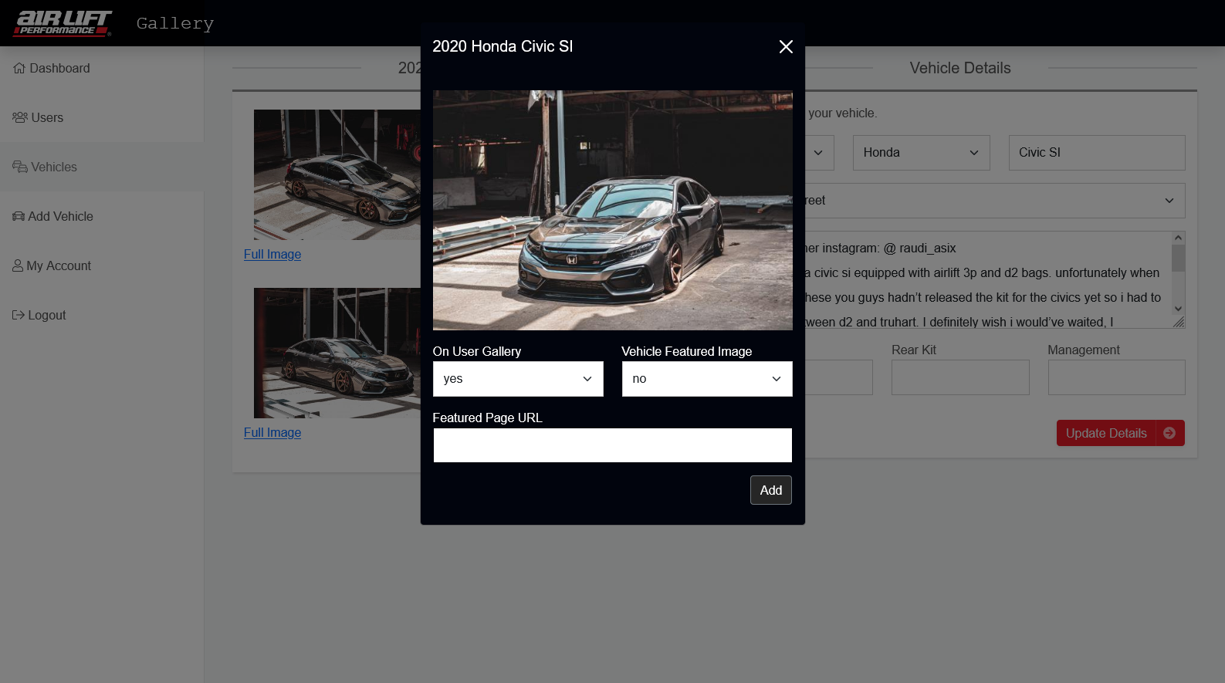Click the Vehicle Details heading
1225x683 pixels.
click(x=960, y=68)
